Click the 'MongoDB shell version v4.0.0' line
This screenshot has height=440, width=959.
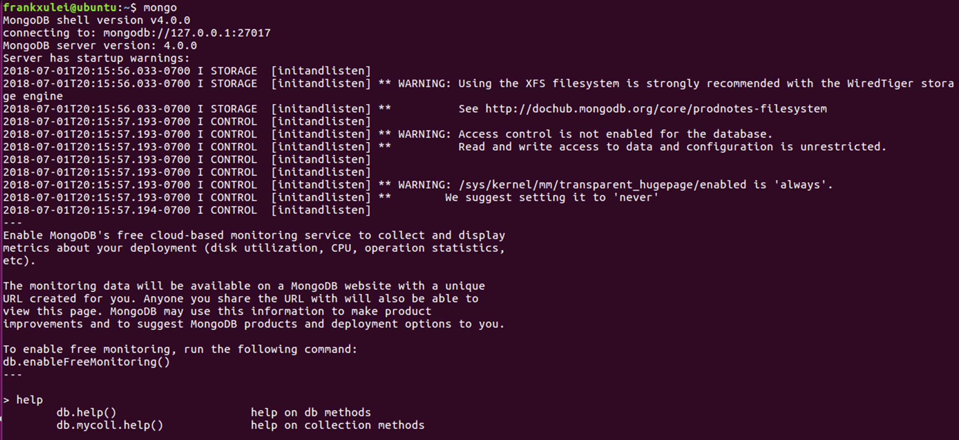coord(96,20)
